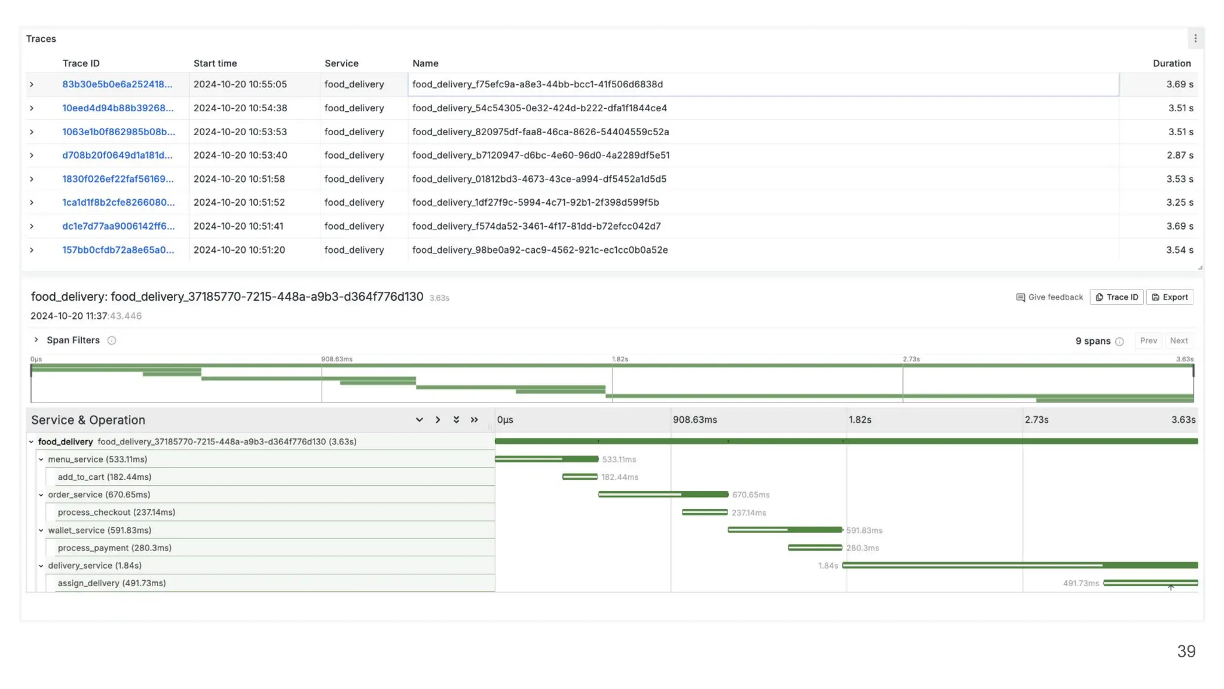Expand trace row 83b30e5b0e6a252418
The height and width of the screenshot is (689, 1224).
pos(32,84)
